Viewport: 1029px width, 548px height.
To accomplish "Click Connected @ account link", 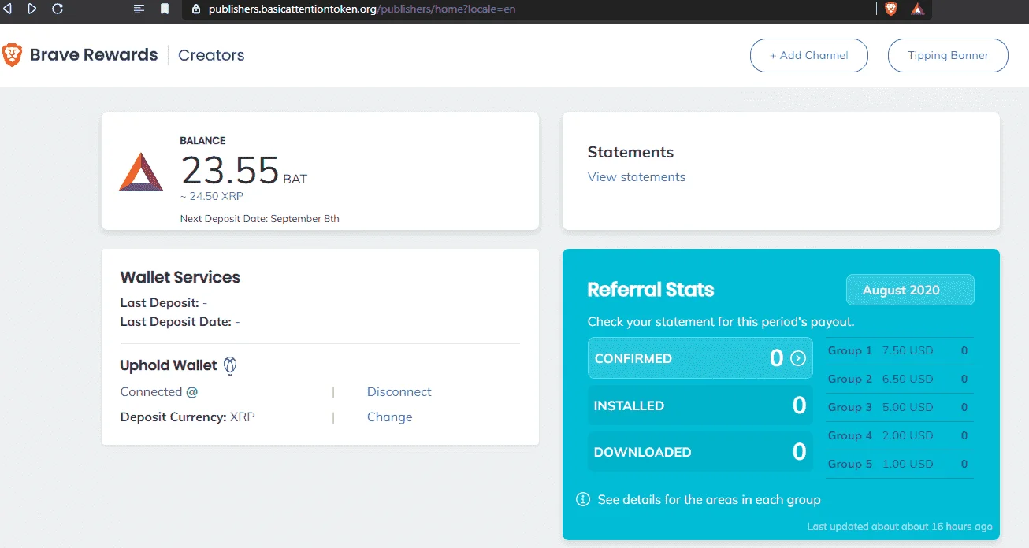I will 159,392.
